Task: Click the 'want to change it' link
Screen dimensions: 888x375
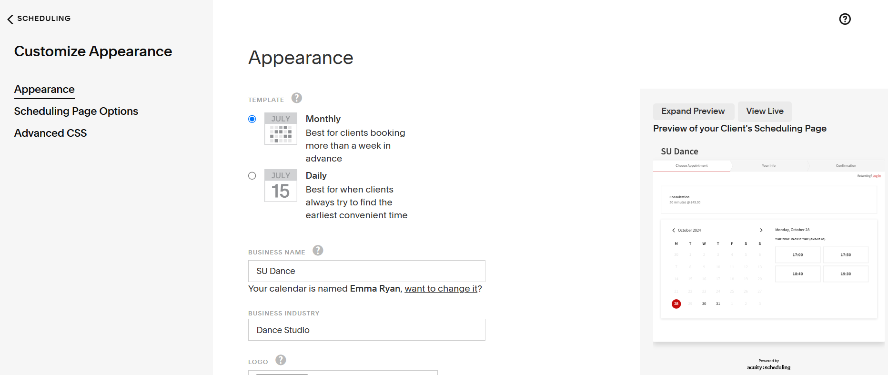Action: [441, 288]
